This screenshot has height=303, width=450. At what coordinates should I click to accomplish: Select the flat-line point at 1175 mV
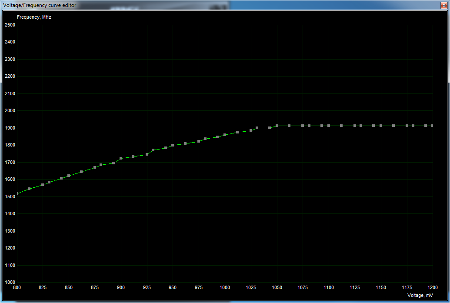coord(407,126)
